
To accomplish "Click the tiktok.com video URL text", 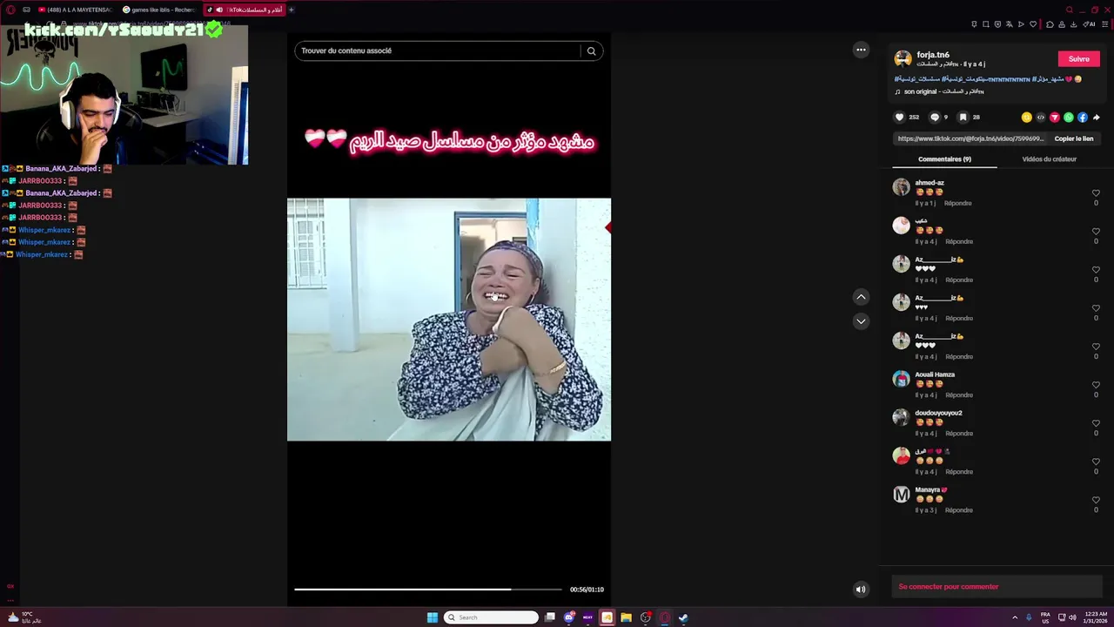I will click(970, 138).
